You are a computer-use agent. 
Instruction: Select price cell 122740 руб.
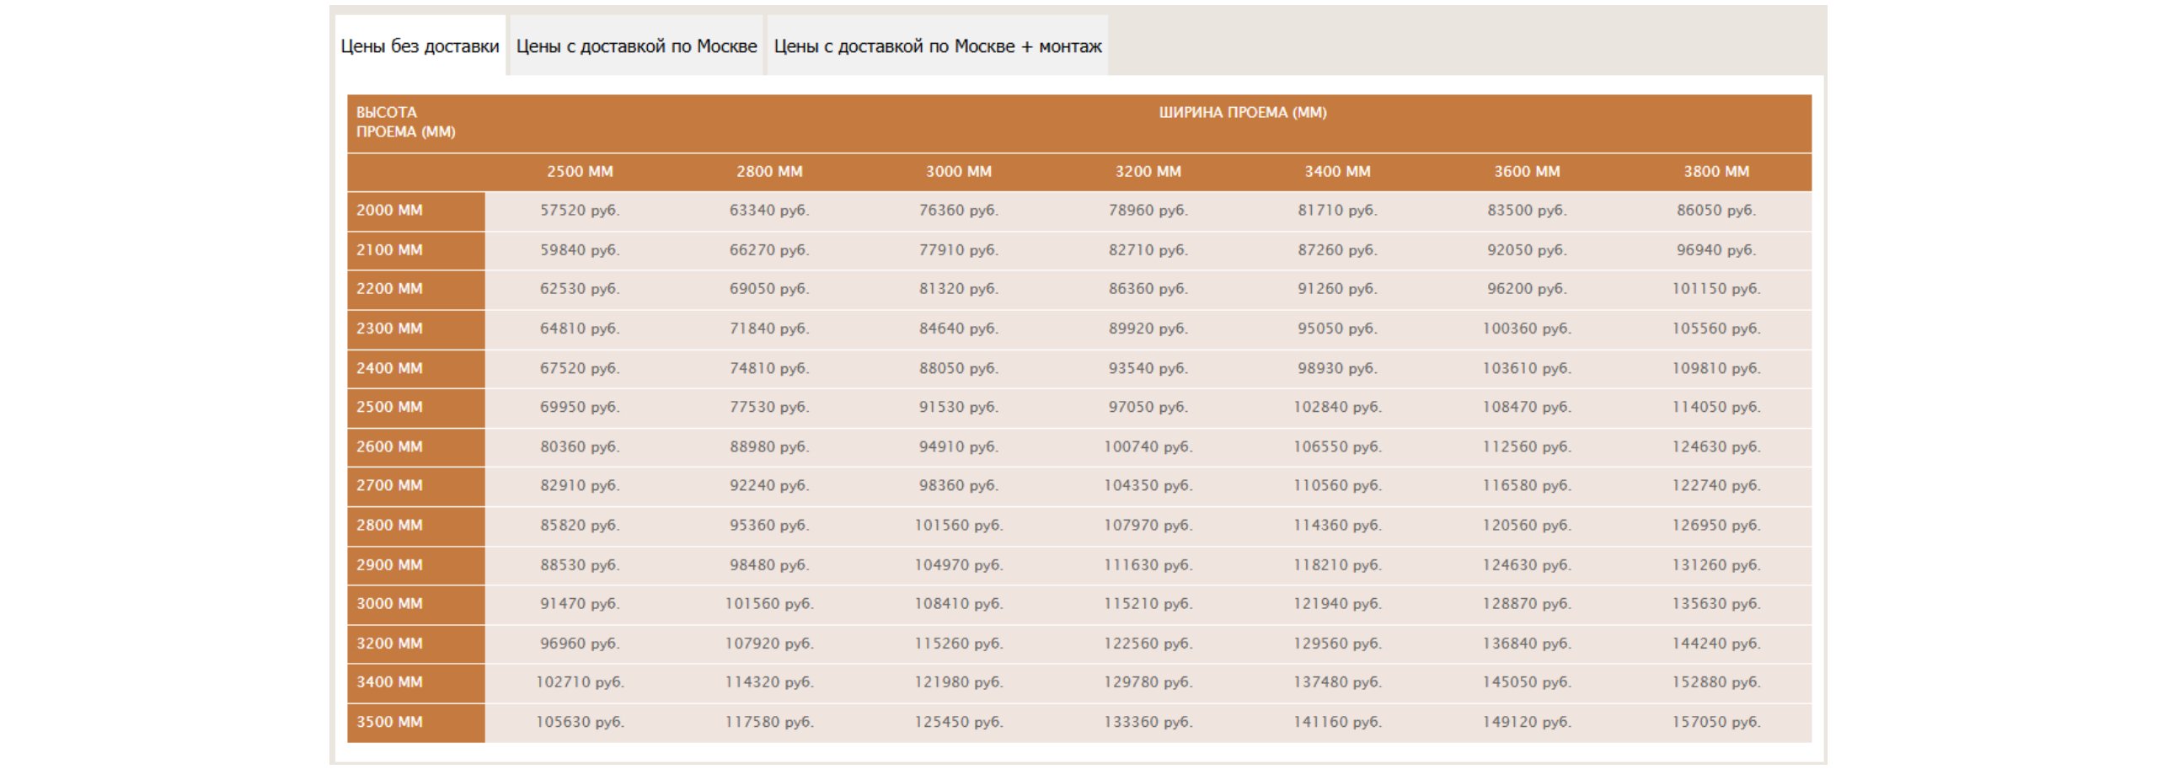[x=1716, y=486]
